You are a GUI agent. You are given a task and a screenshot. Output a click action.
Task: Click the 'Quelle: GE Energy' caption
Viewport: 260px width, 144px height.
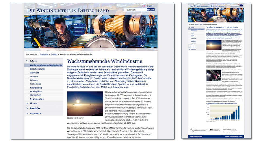75,118
